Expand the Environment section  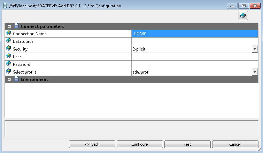(9, 79)
